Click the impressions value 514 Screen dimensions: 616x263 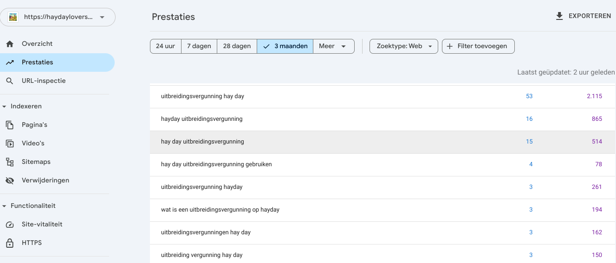597,142
